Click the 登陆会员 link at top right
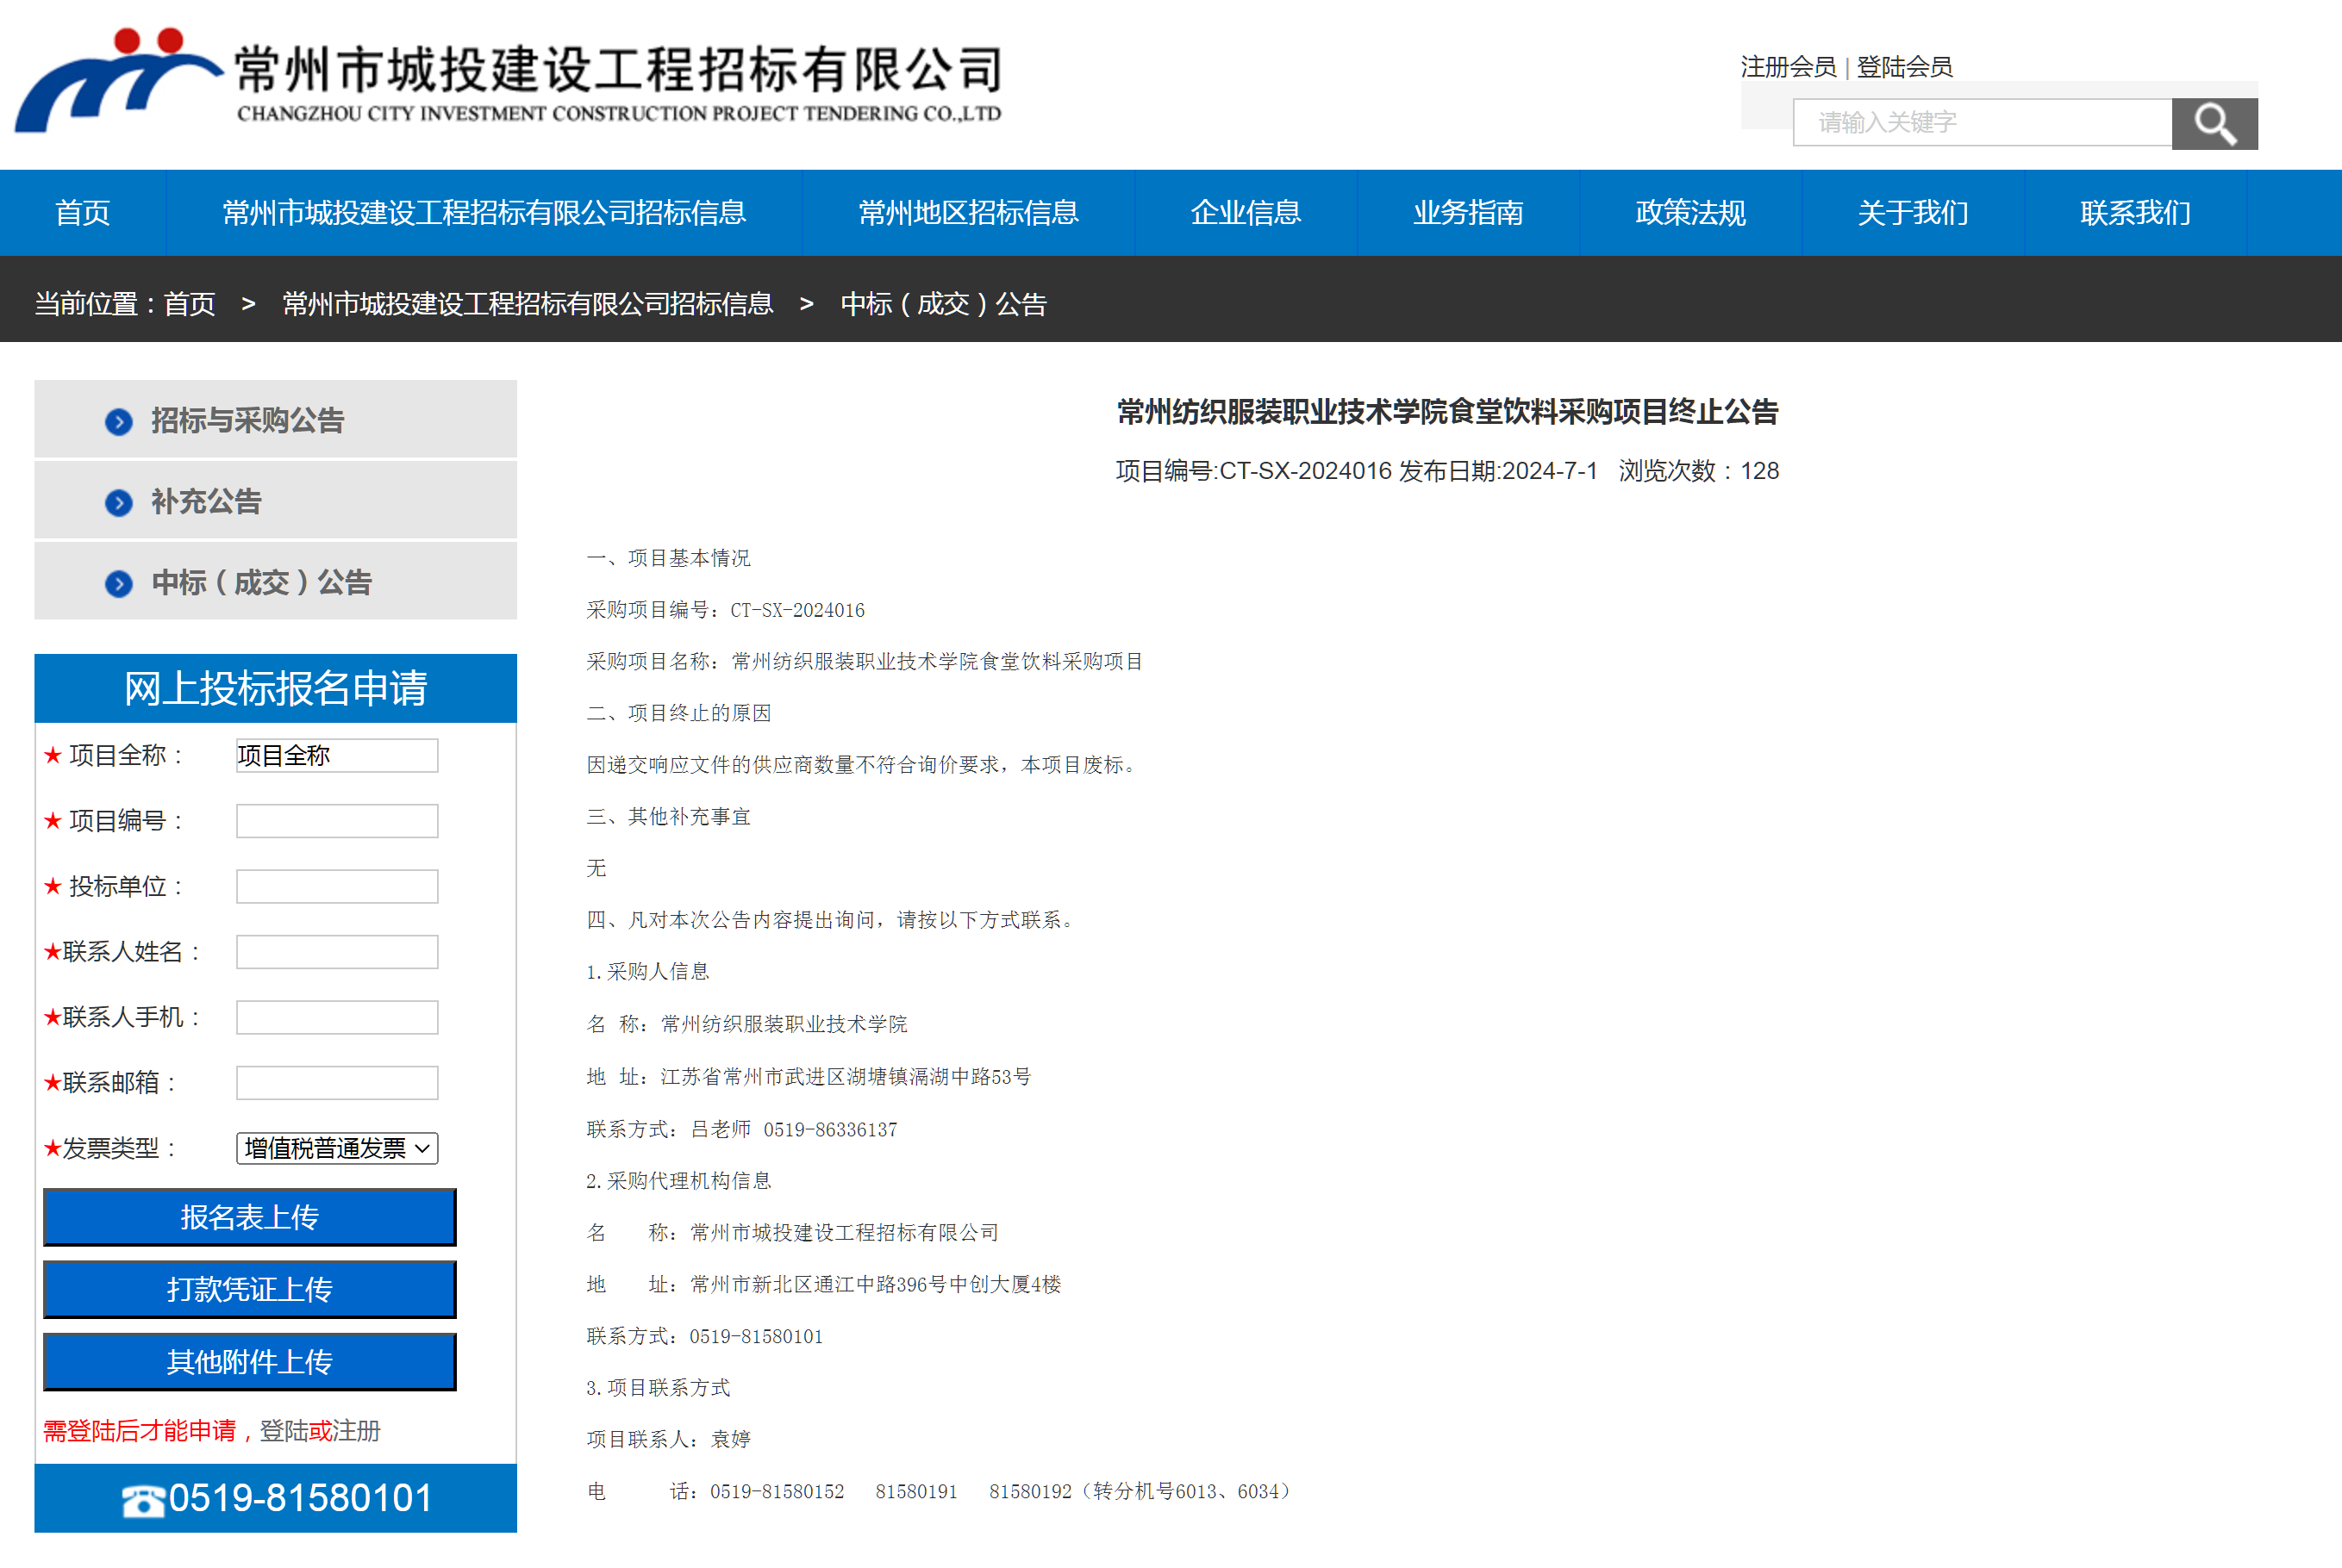 coord(1904,67)
